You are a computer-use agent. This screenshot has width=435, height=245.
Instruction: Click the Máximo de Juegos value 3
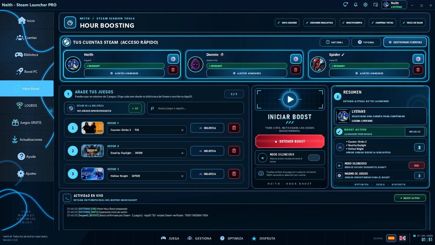tap(419, 176)
